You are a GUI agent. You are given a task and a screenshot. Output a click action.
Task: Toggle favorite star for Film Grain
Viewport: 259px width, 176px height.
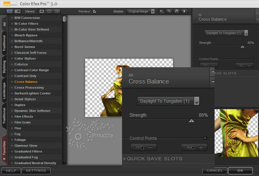(12, 122)
